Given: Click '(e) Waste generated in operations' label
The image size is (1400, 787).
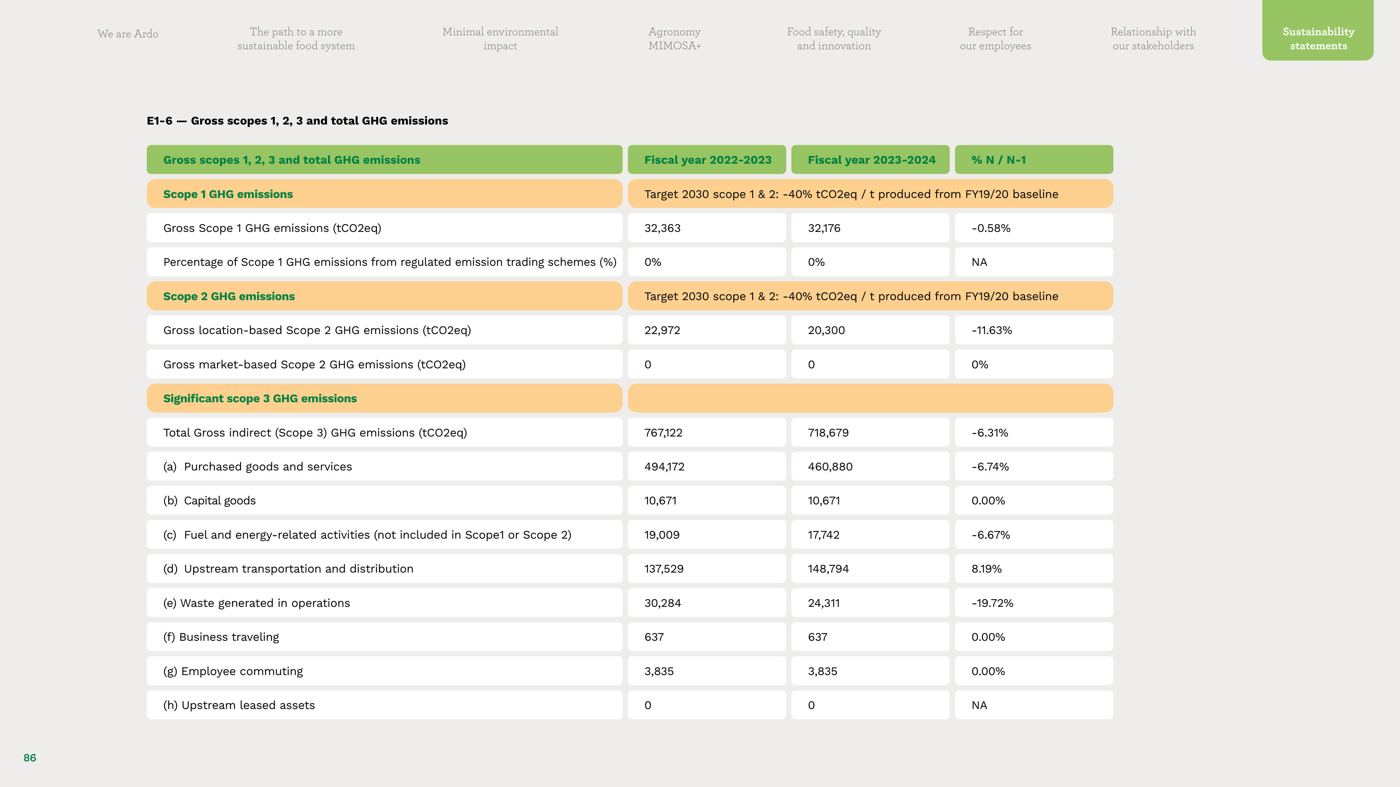Looking at the screenshot, I should 257,603.
